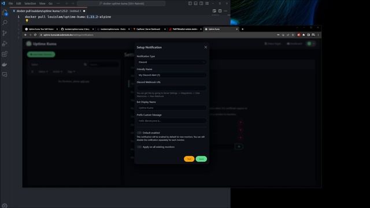Open the Uptime Kuma profile dropdown
Screen dimensions: 370x208
[311, 44]
